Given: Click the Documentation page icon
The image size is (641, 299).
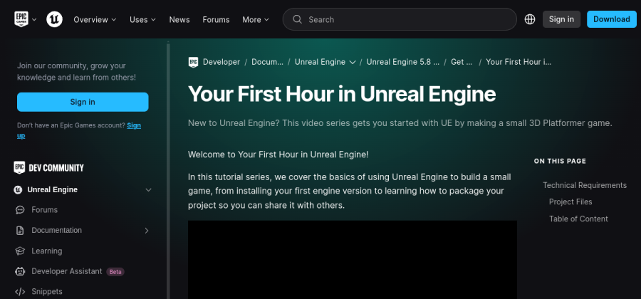Looking at the screenshot, I should click(x=20, y=231).
